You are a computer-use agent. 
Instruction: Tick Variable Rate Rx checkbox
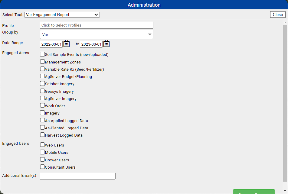(42, 69)
